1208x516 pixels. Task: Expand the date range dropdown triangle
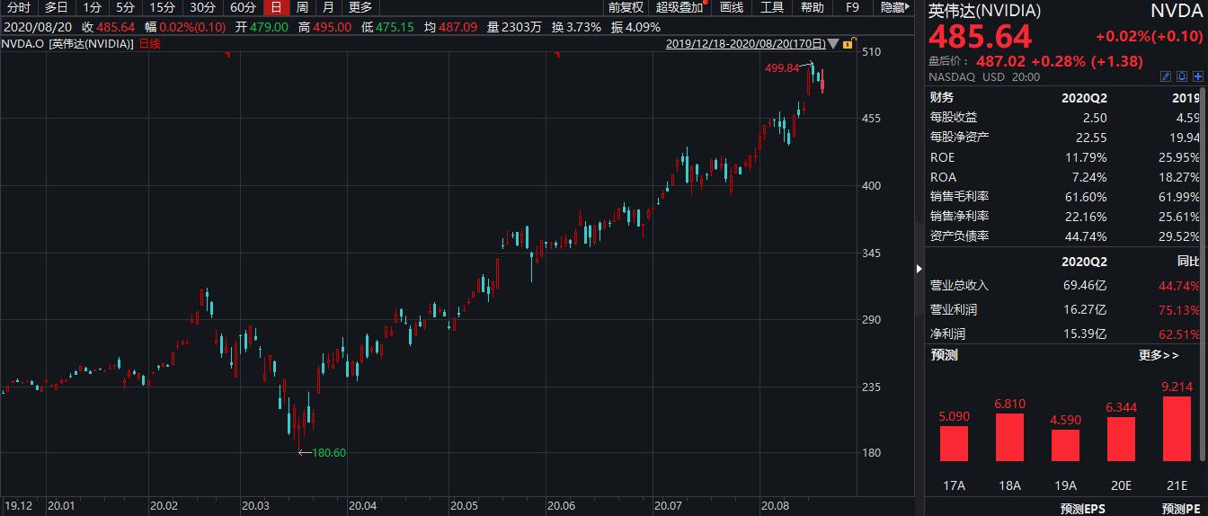click(x=833, y=43)
